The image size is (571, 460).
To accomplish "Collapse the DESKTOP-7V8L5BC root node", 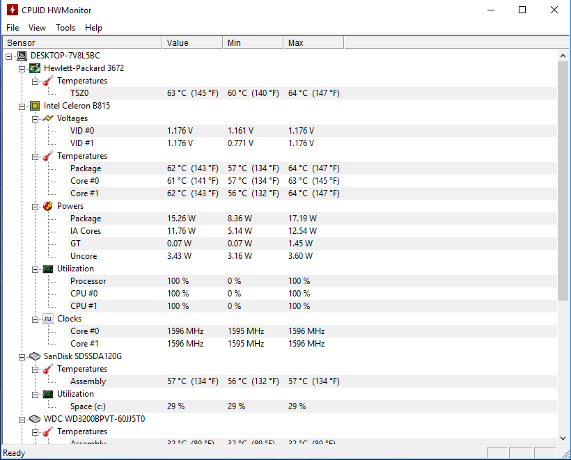I will 9,56.
